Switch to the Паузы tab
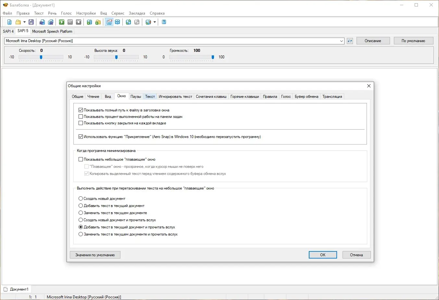This screenshot has width=439, height=300. (136, 97)
